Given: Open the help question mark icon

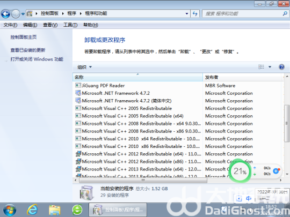Looking at the screenshot, I should pos(281,67).
